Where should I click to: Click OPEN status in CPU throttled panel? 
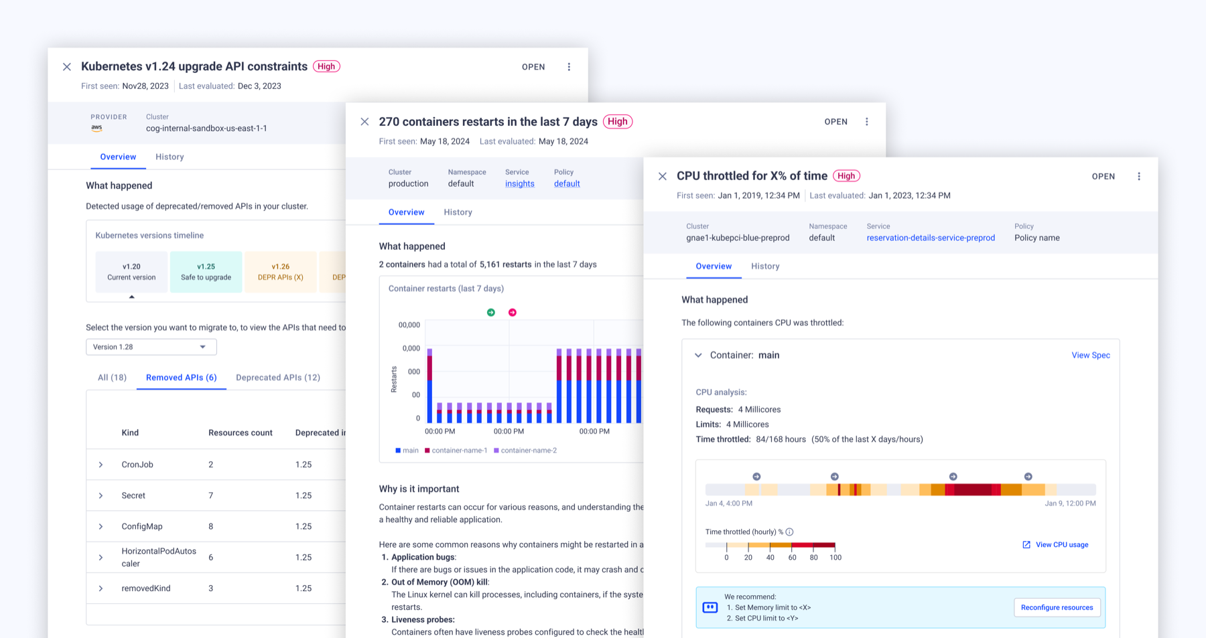click(x=1103, y=177)
